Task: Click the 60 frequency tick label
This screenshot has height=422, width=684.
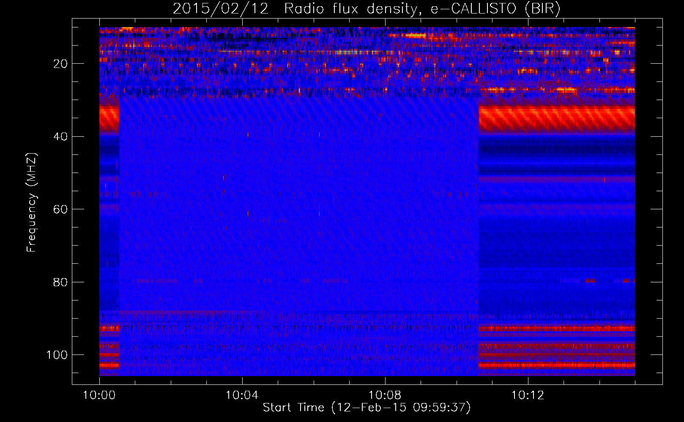Action: click(x=61, y=210)
